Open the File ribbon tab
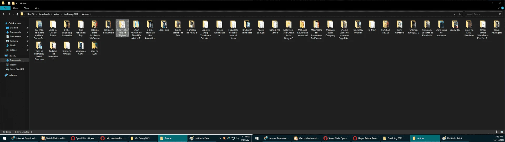This screenshot has width=505, height=142. pyautogui.click(x=5, y=8)
